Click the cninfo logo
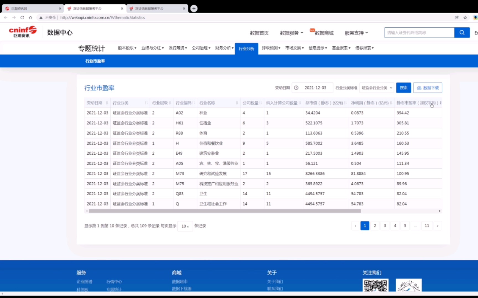The width and height of the screenshot is (478, 298). click(x=23, y=32)
